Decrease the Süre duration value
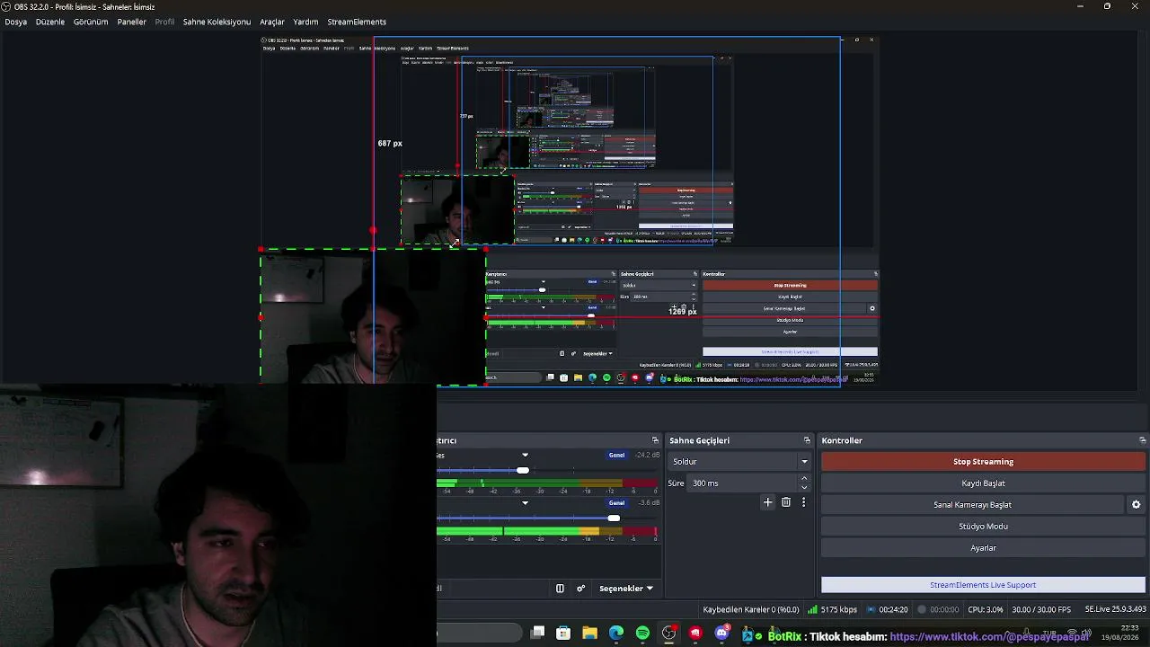The image size is (1150, 647). point(804,488)
